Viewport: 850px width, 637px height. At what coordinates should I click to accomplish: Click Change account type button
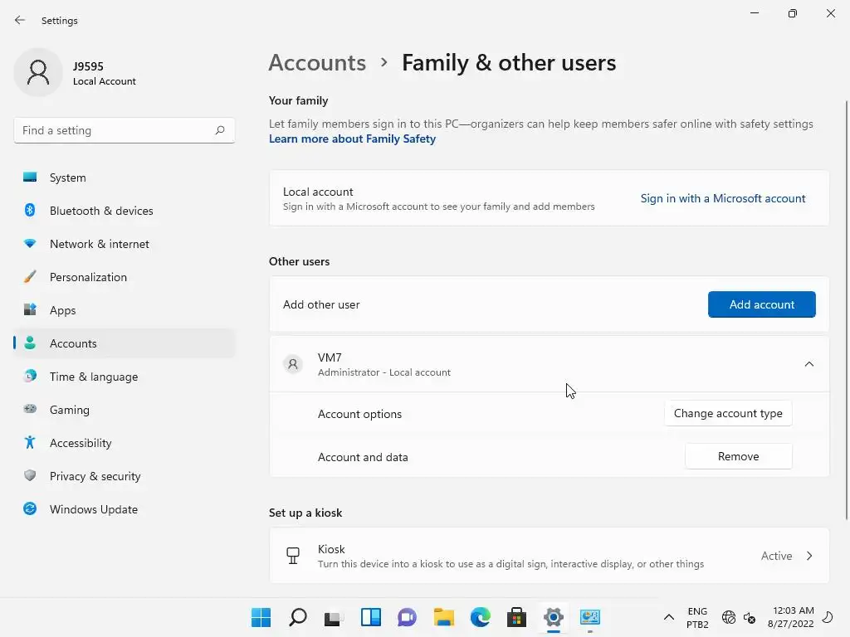728,413
